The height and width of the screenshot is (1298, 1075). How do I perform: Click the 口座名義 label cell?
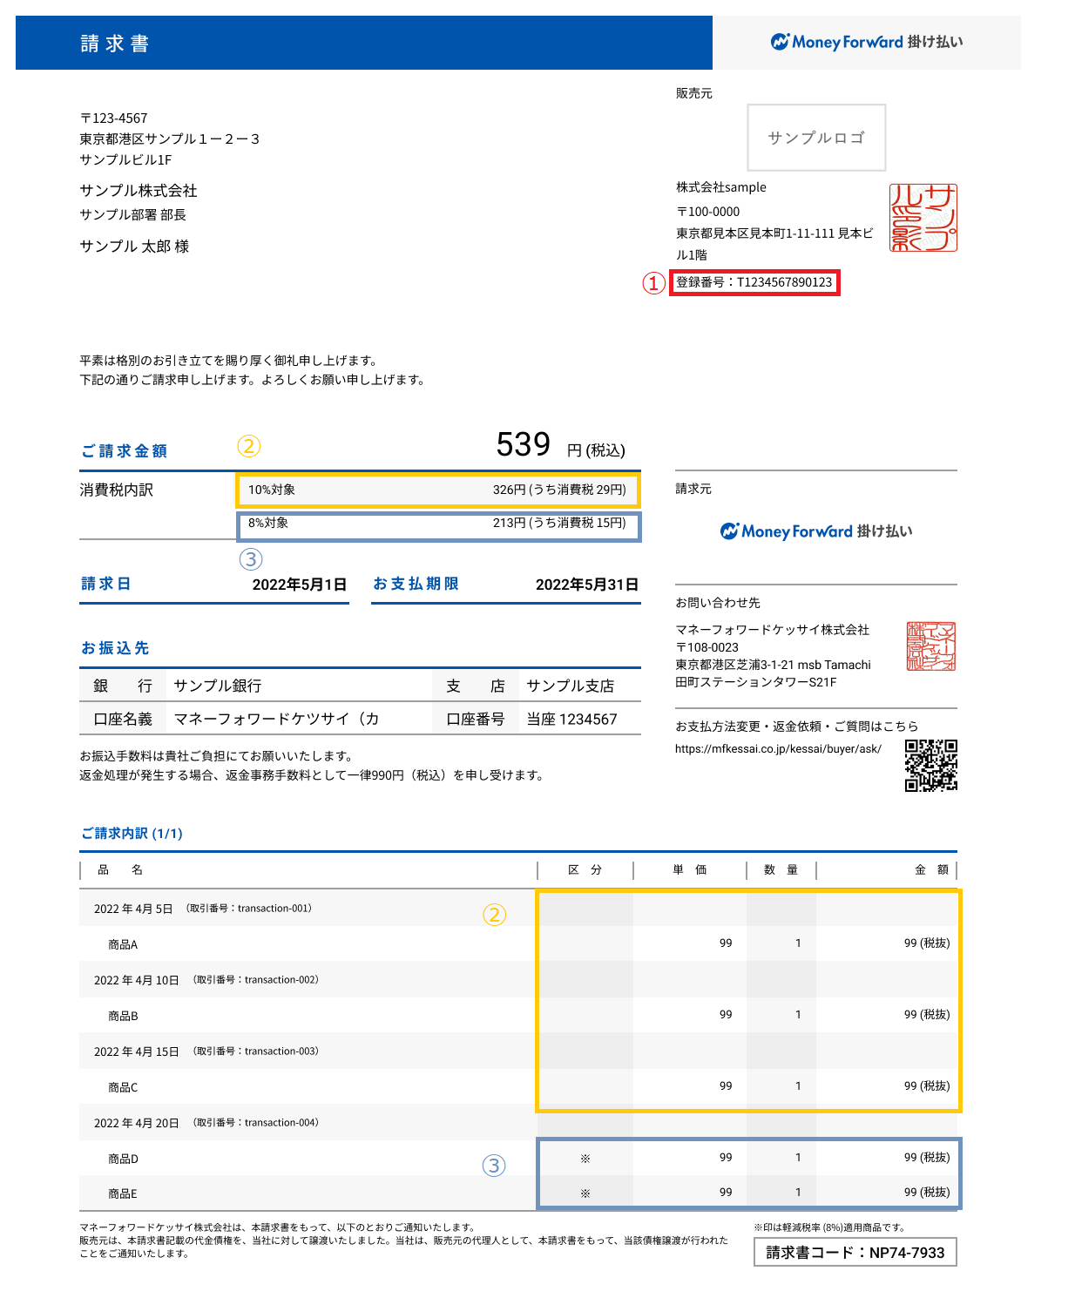[123, 720]
